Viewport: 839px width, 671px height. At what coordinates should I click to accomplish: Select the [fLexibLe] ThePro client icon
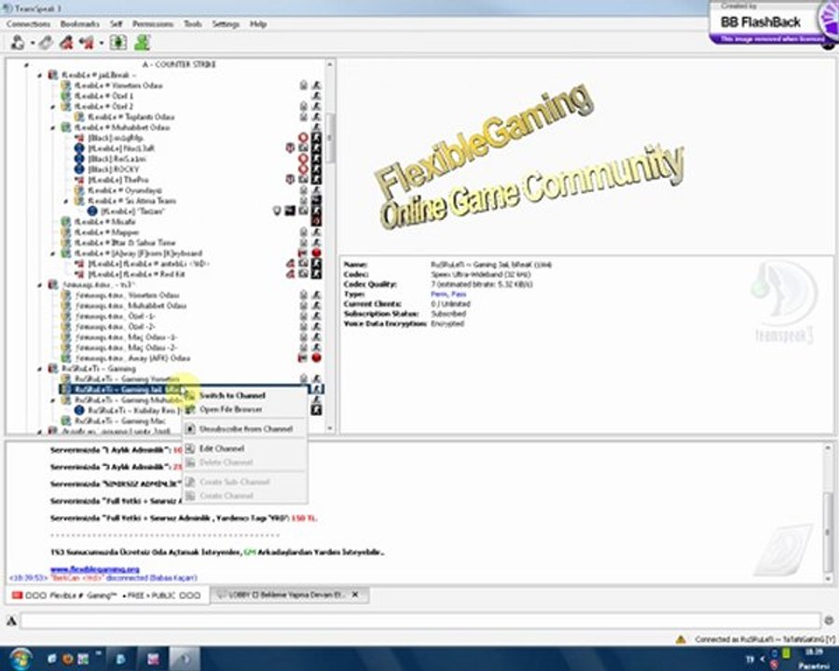coord(79,180)
